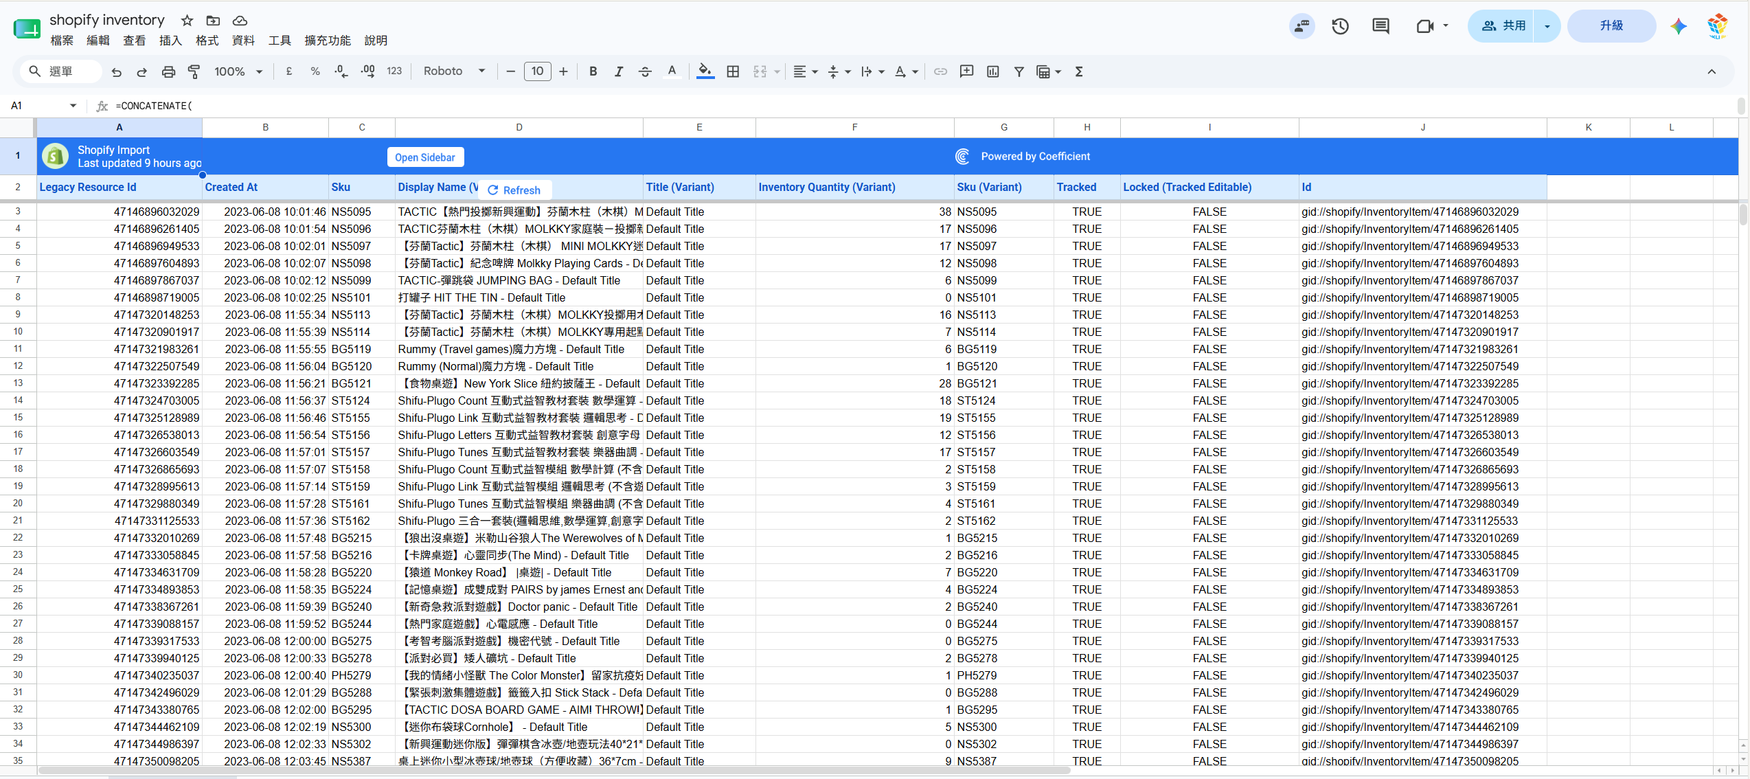Click the insert chart icon
Screen dimensions: 1750x779
point(992,71)
